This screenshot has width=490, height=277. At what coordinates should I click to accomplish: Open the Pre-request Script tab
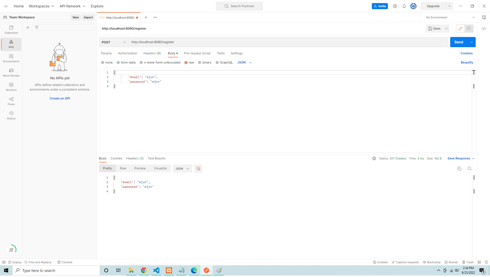(x=197, y=53)
